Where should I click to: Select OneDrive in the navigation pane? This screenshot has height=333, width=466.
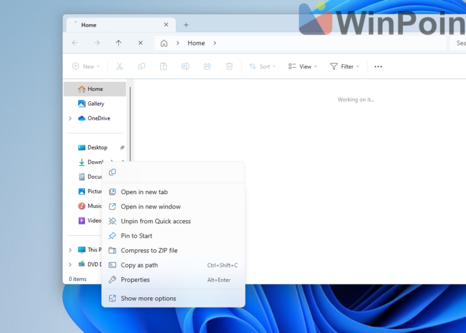(95, 118)
